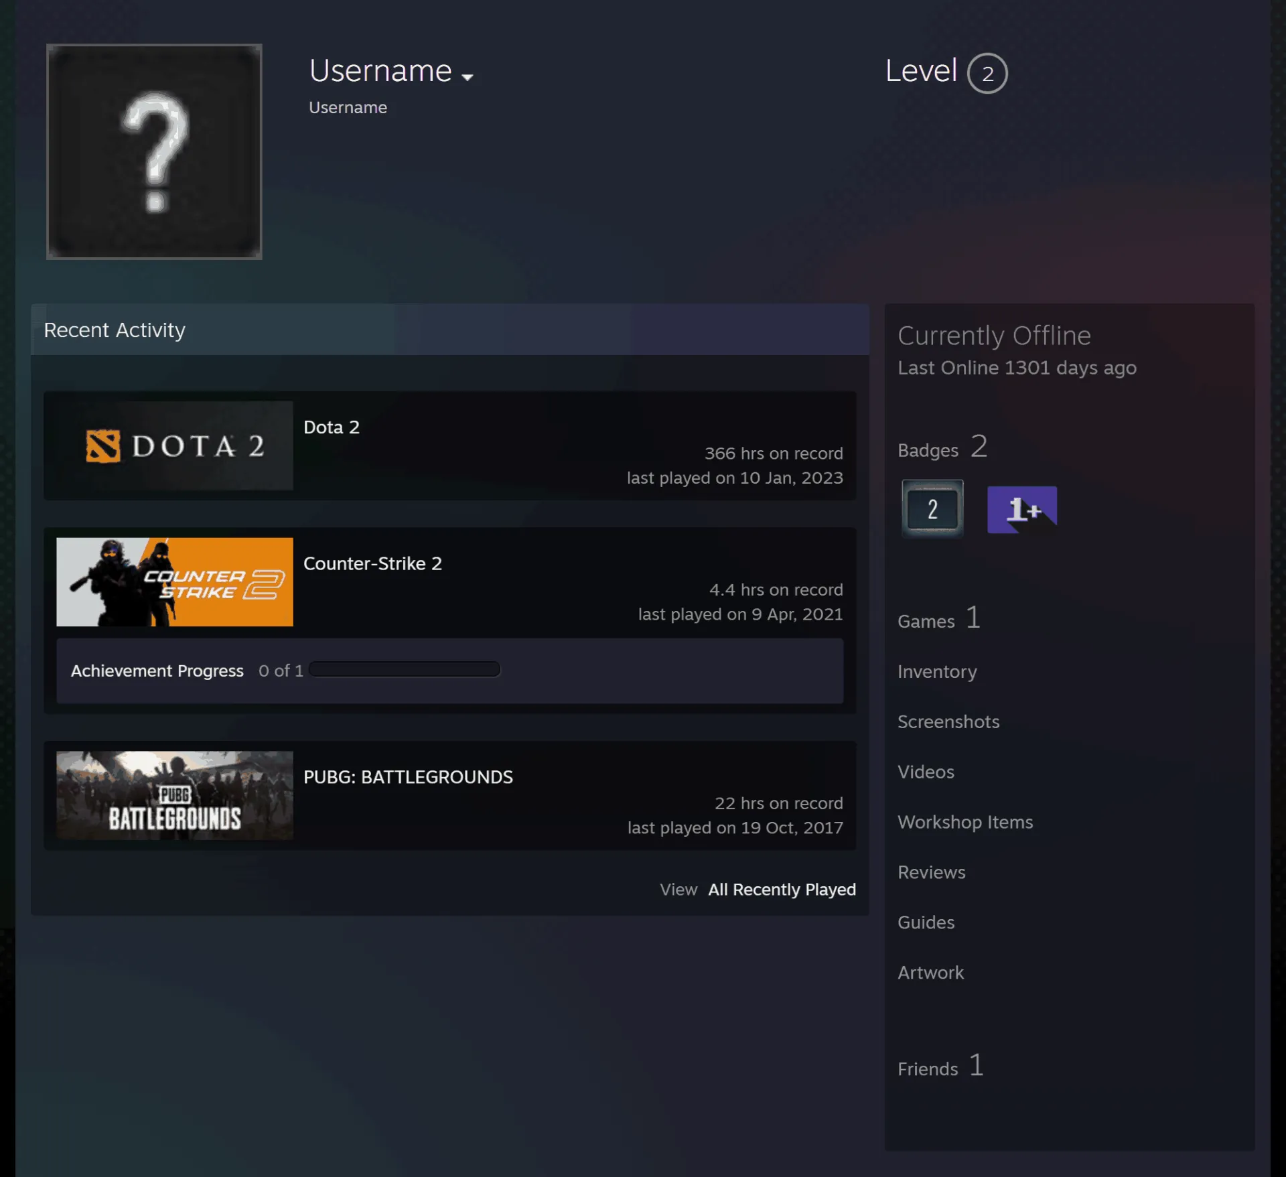Open the Counter-Strike 2 game banner

click(x=175, y=582)
